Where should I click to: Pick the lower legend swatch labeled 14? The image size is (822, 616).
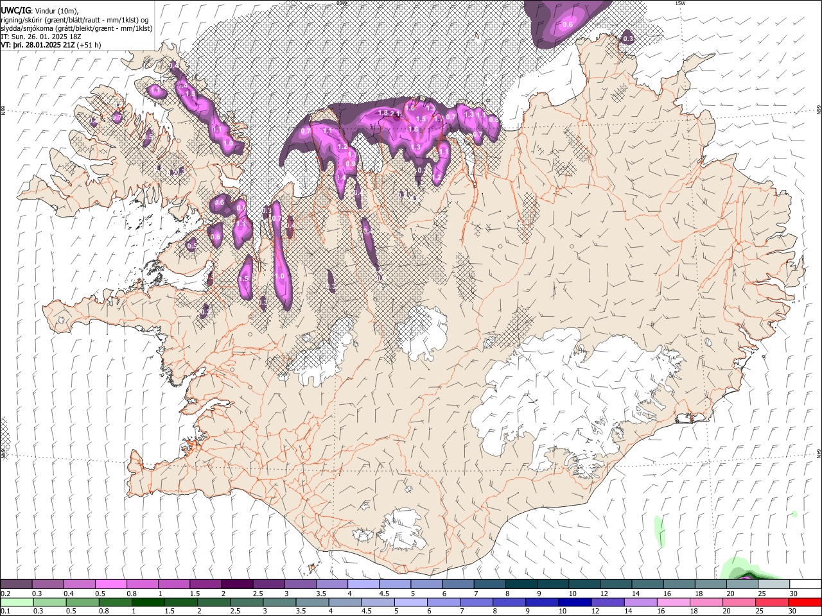[640, 602]
